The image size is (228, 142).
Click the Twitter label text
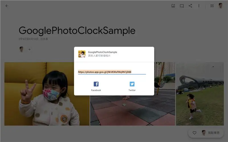(x=132, y=90)
